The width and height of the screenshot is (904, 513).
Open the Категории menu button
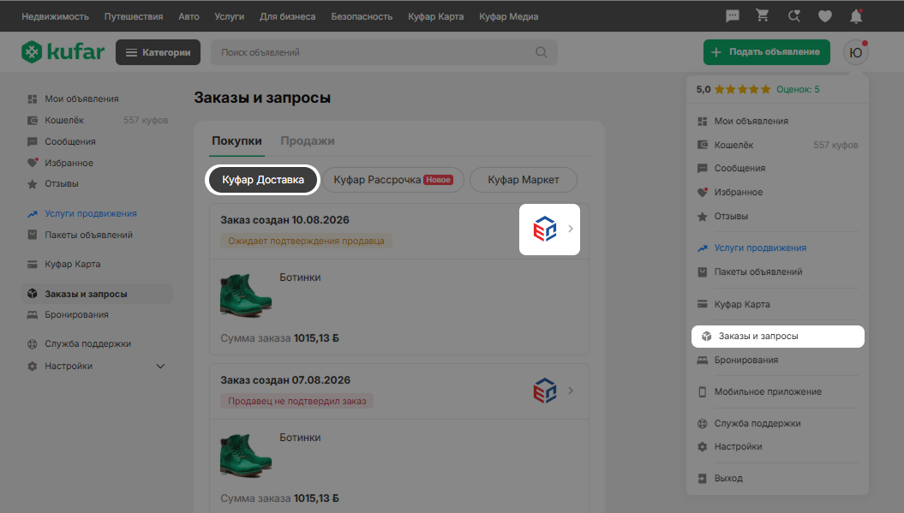(158, 52)
